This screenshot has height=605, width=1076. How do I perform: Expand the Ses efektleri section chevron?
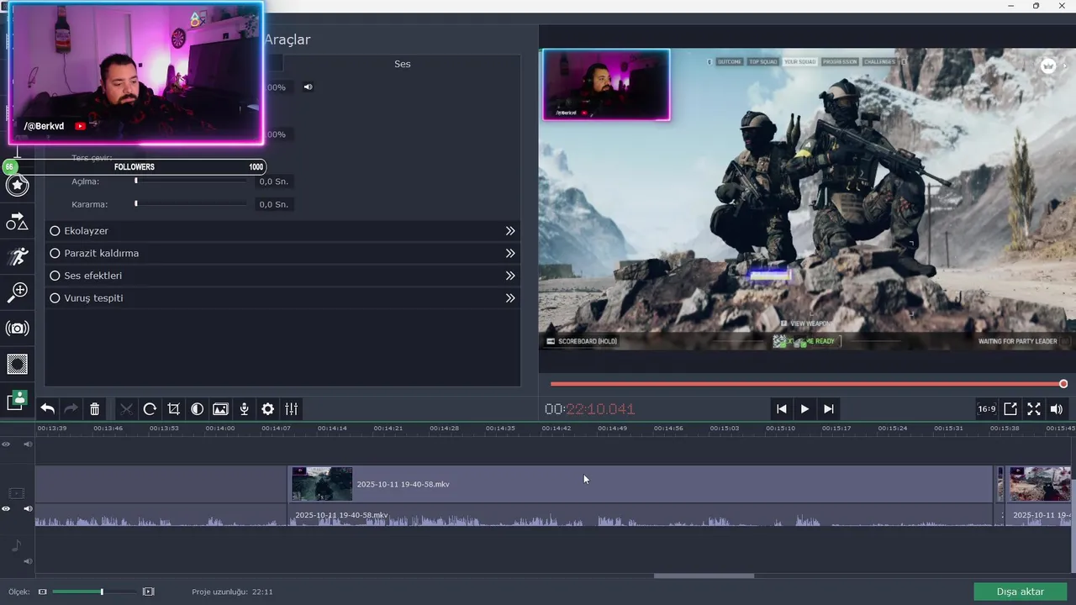pos(509,276)
